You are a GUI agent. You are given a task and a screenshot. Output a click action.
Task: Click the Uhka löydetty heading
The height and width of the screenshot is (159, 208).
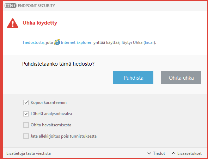click(40, 23)
